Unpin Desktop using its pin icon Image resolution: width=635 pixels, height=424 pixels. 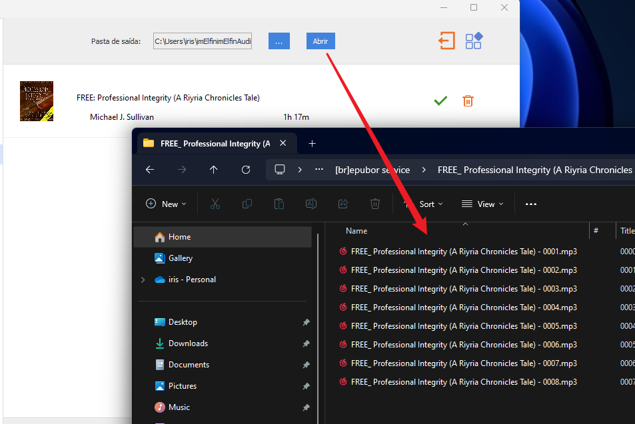pyautogui.click(x=306, y=322)
